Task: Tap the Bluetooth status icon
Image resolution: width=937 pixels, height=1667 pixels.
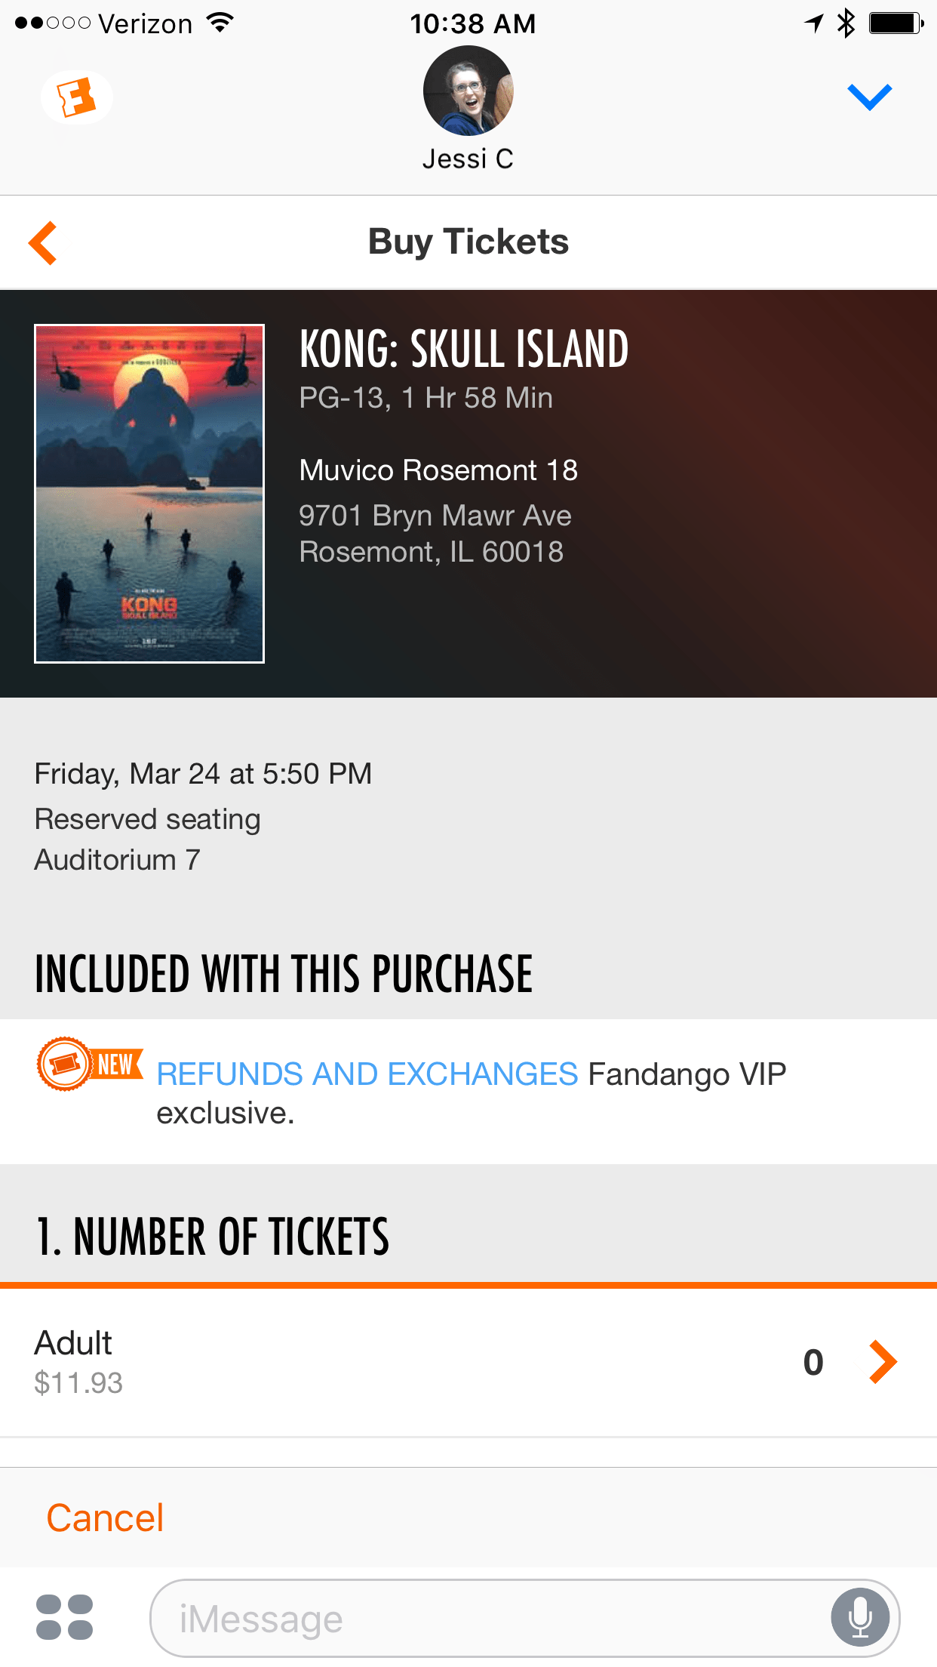Action: pyautogui.click(x=846, y=23)
